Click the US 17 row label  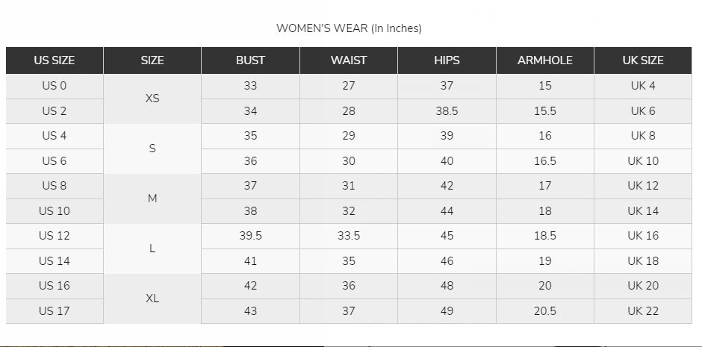click(x=55, y=311)
